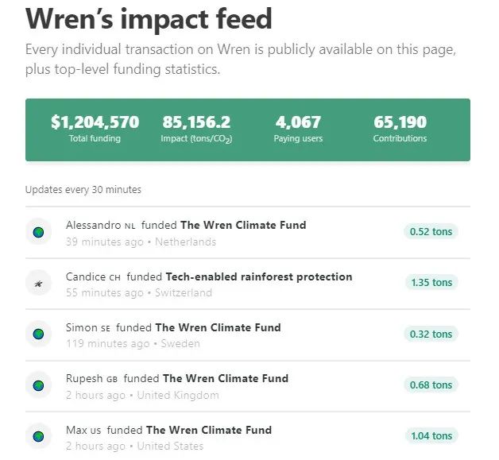Click Simon's globe avatar icon

pos(38,334)
